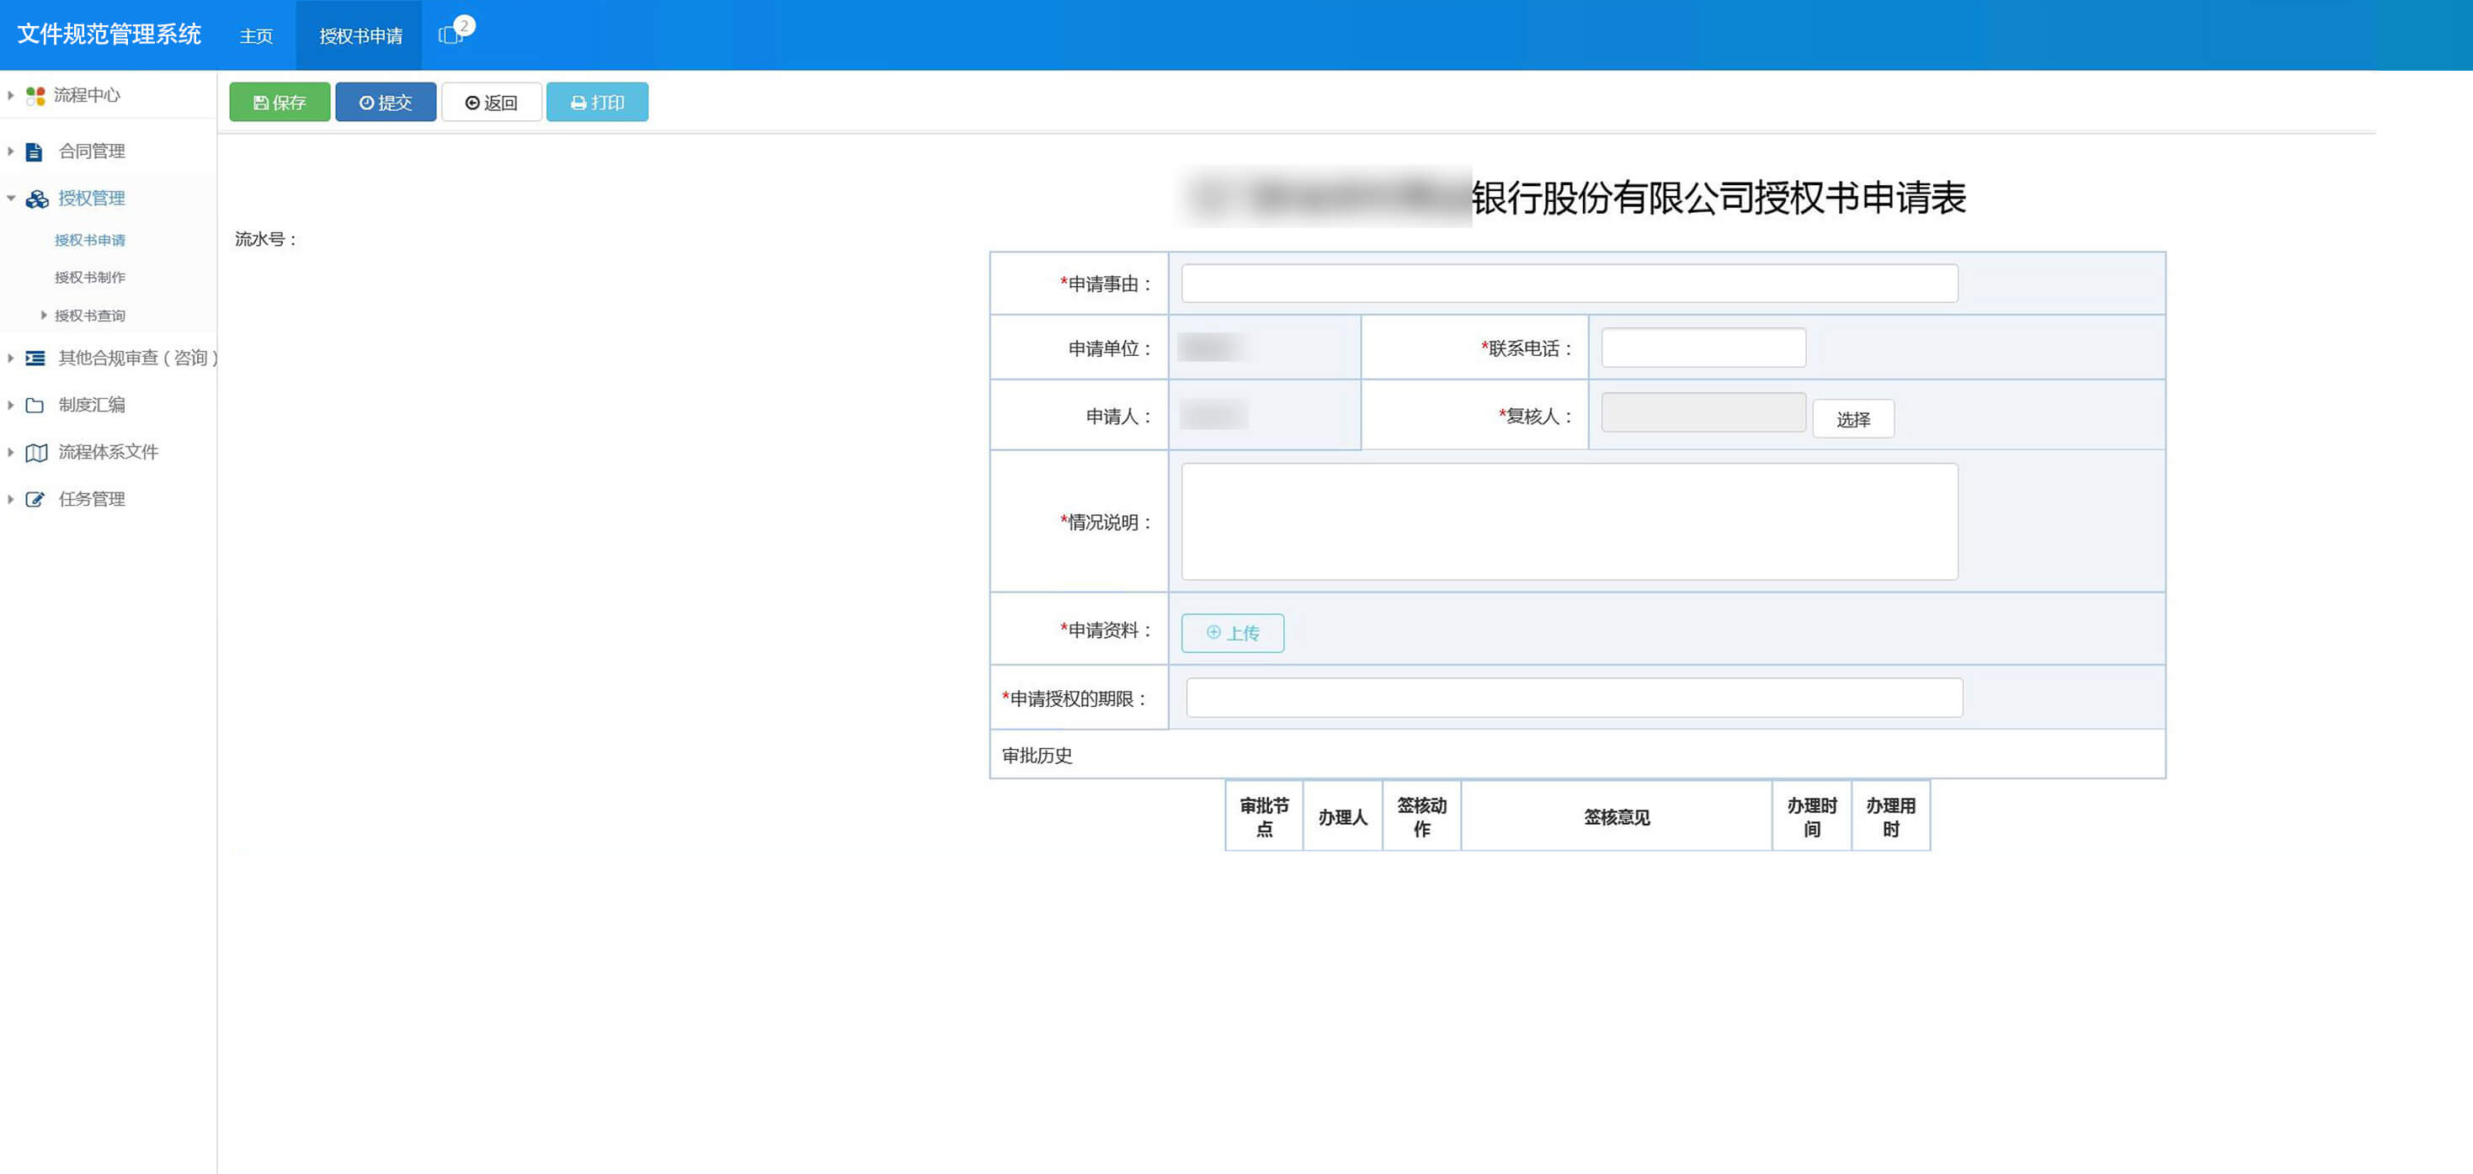Image resolution: width=2473 pixels, height=1174 pixels.
Task: Click the 流程中心 four-color icon
Action: [35, 95]
